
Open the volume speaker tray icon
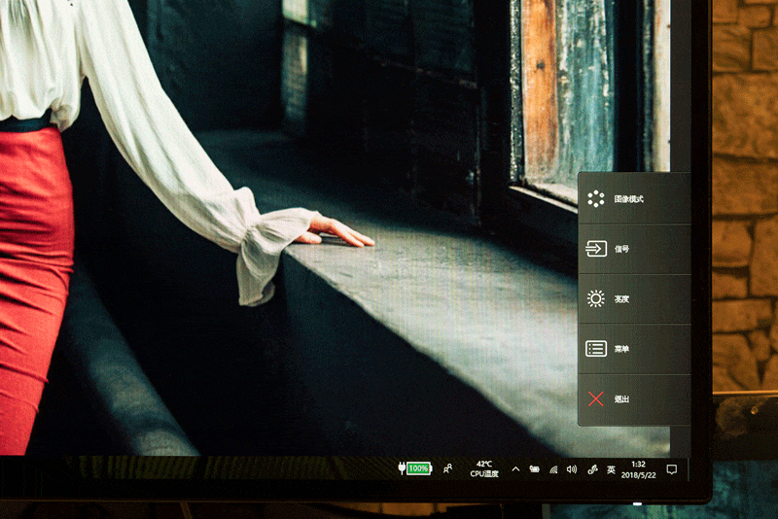click(572, 468)
